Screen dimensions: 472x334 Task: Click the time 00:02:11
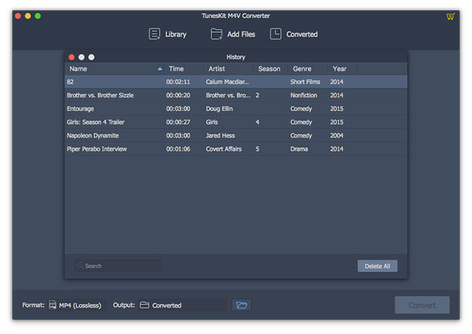[178, 82]
